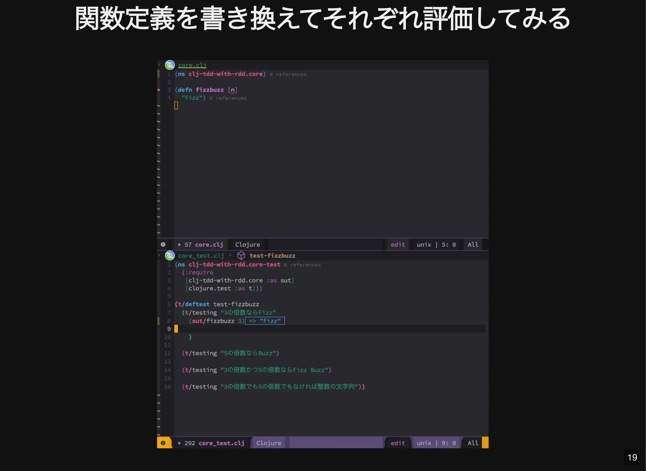
Task: Click size 57 in top modeline
Action: (188, 245)
